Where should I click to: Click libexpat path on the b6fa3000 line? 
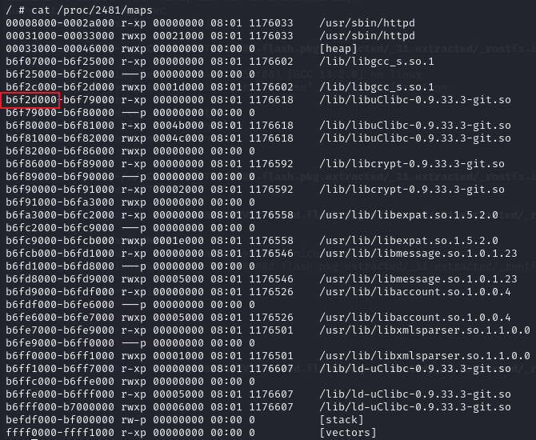pos(408,214)
